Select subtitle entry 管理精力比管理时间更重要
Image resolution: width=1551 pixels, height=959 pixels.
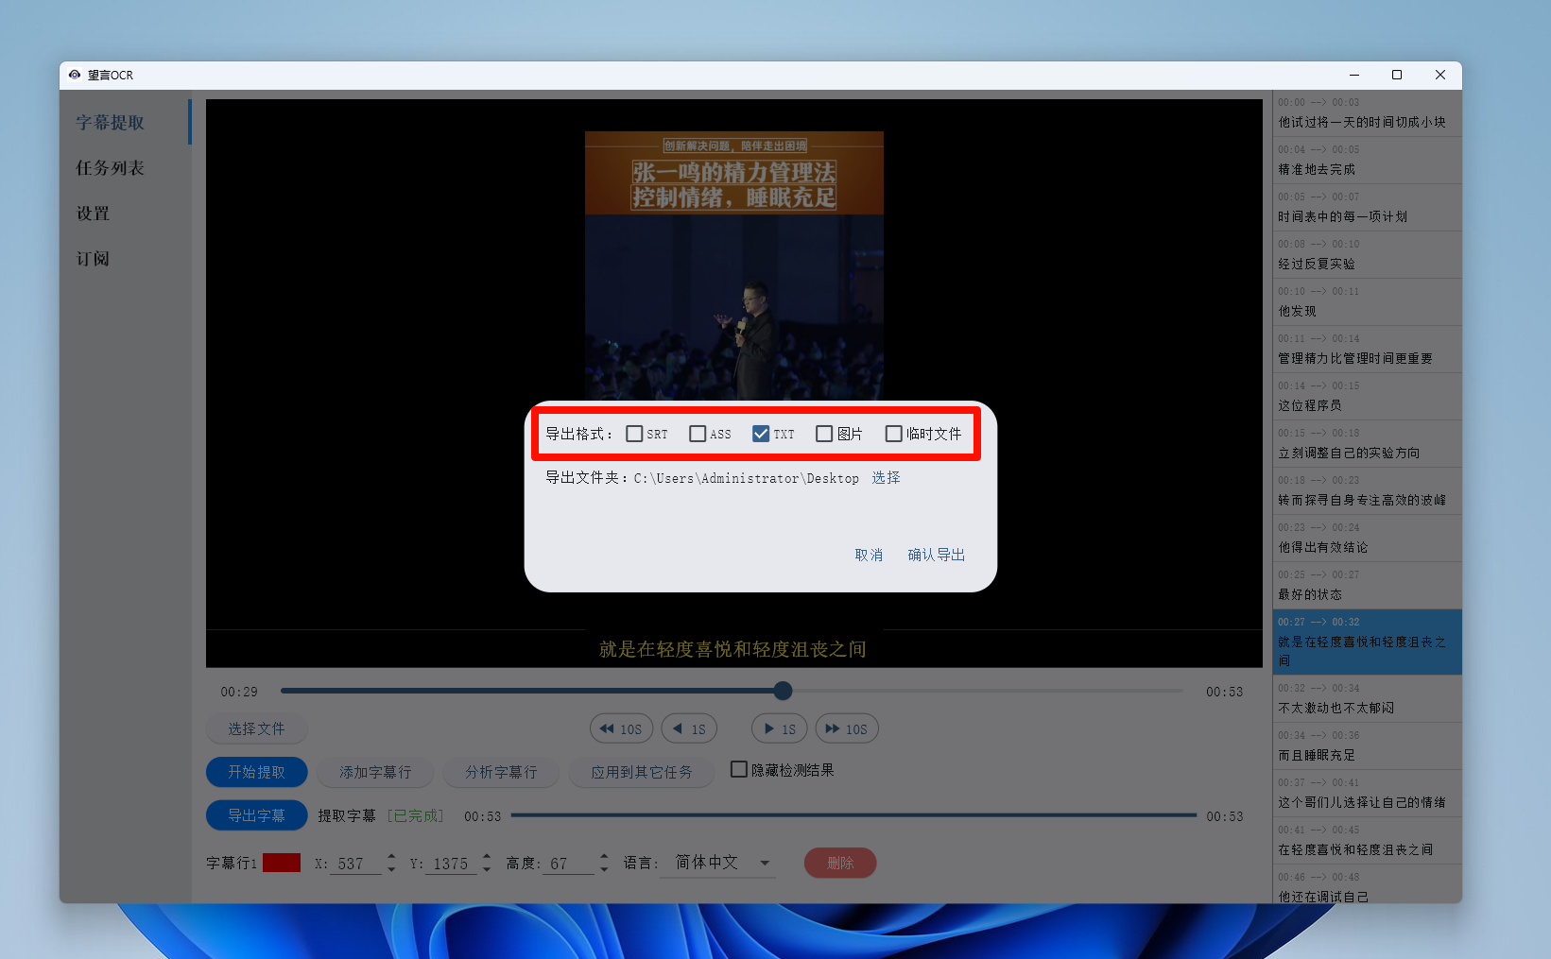point(1355,350)
